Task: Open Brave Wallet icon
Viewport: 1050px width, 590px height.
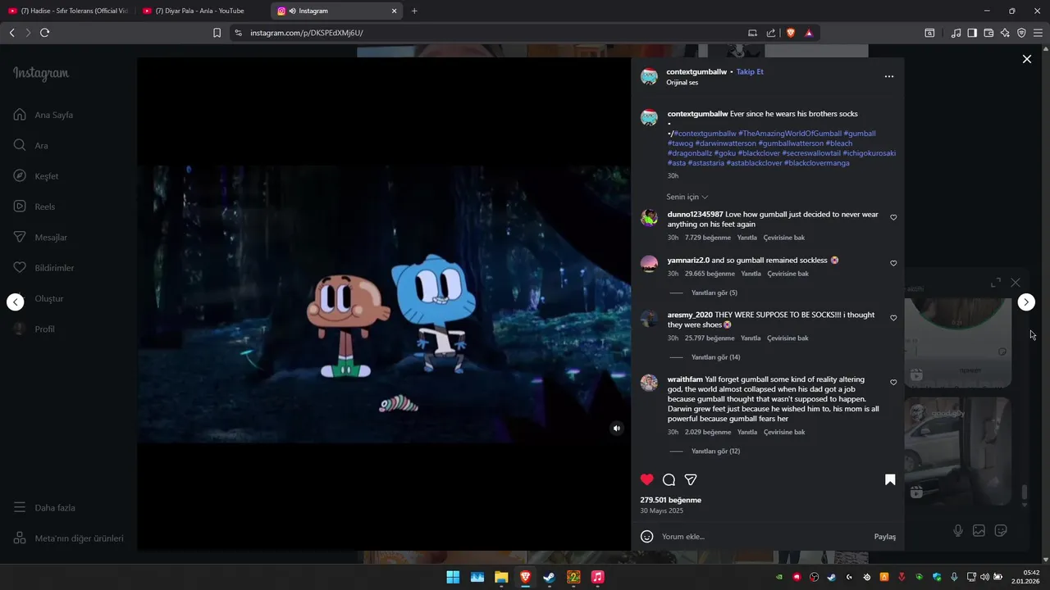Action: (988, 33)
